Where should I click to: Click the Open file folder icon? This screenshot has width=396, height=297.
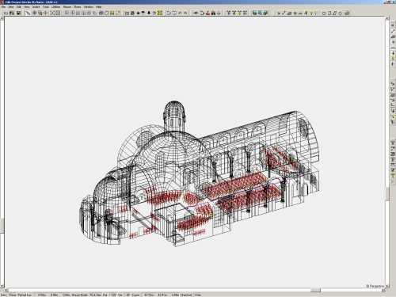click(12, 13)
